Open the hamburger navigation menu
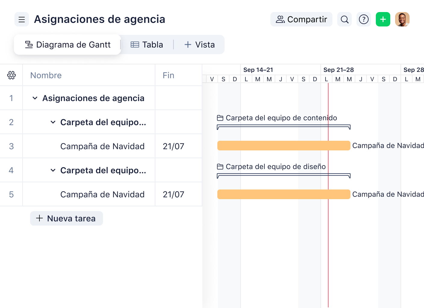 [21, 19]
